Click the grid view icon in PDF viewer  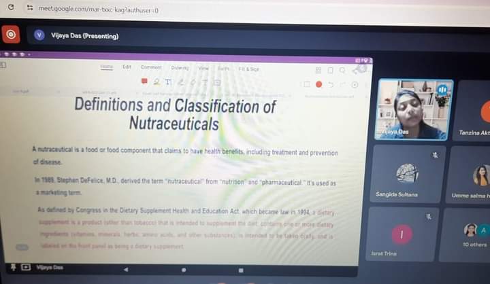(x=318, y=69)
